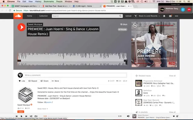
Task: Play the track with the orange play button
Action: (21, 27)
